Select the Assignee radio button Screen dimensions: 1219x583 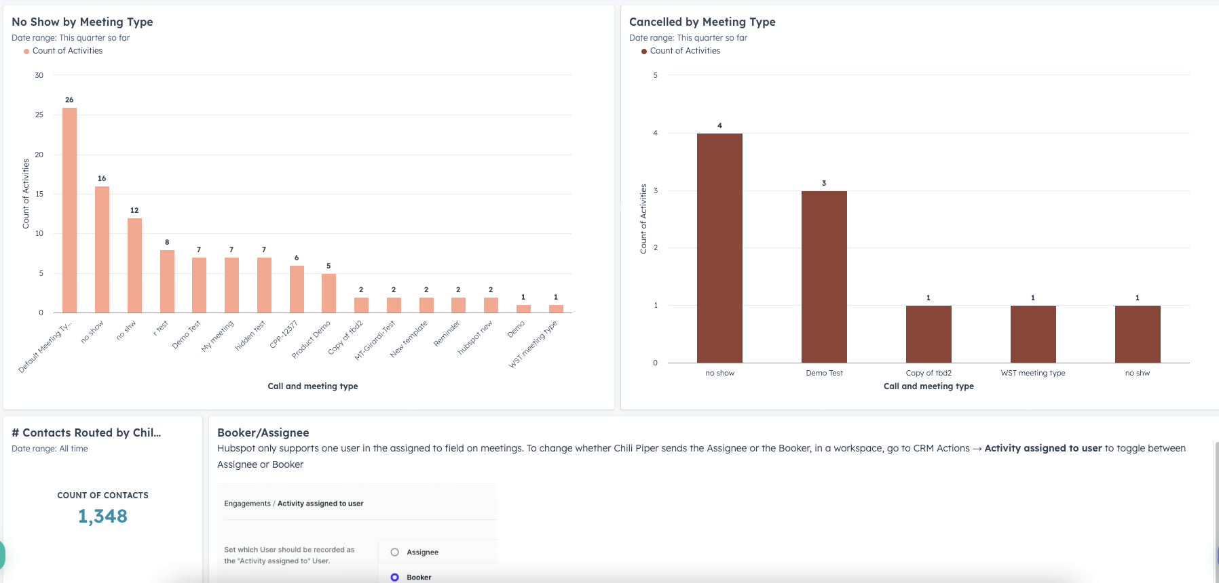click(x=395, y=552)
